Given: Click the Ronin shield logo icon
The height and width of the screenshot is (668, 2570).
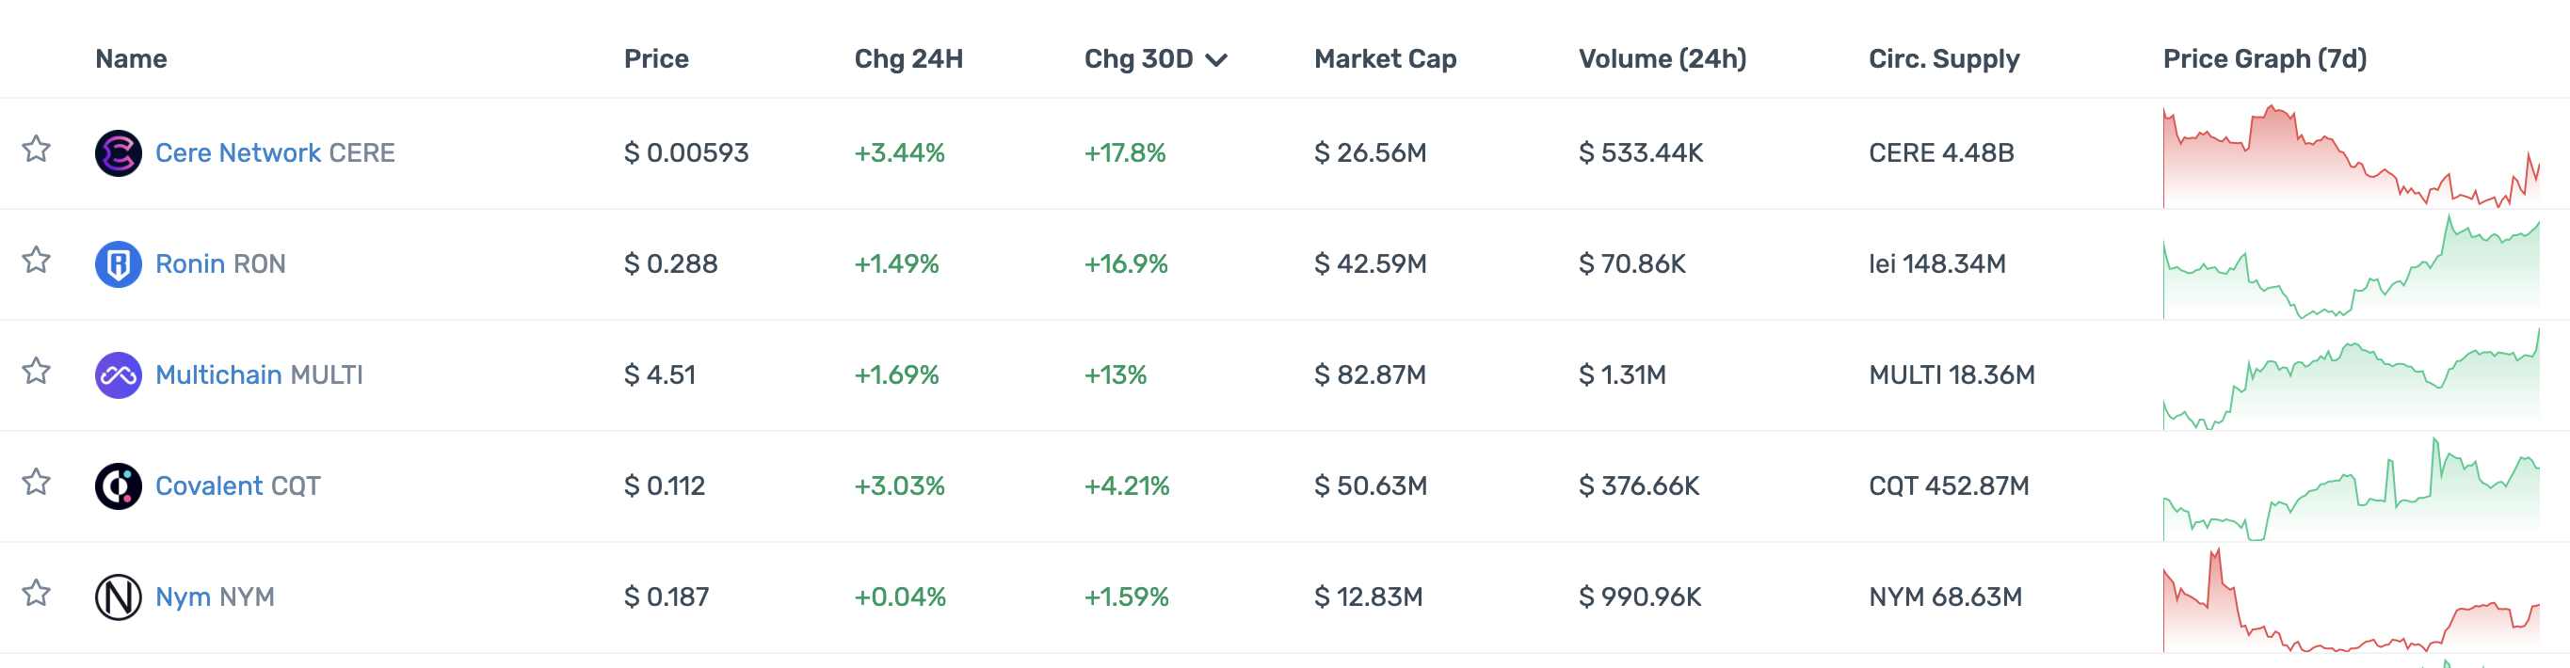Looking at the screenshot, I should pyautogui.click(x=118, y=264).
